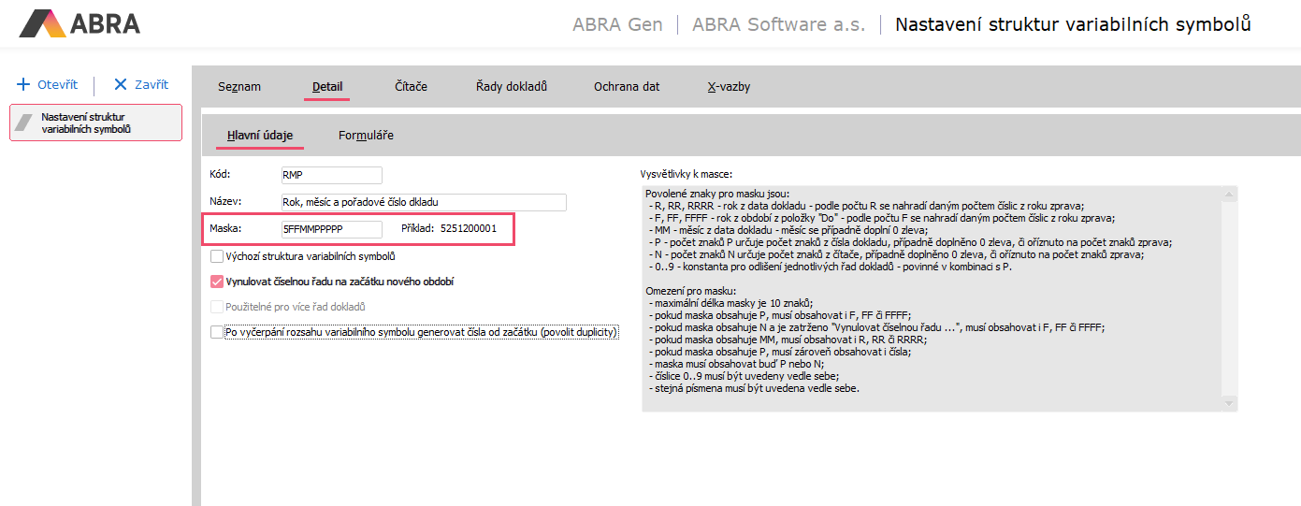Focus the Maska input field
The width and height of the screenshot is (1301, 506).
point(331,229)
